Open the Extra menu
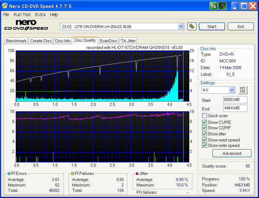Viewport: 259px width, 198px height. point(40,15)
